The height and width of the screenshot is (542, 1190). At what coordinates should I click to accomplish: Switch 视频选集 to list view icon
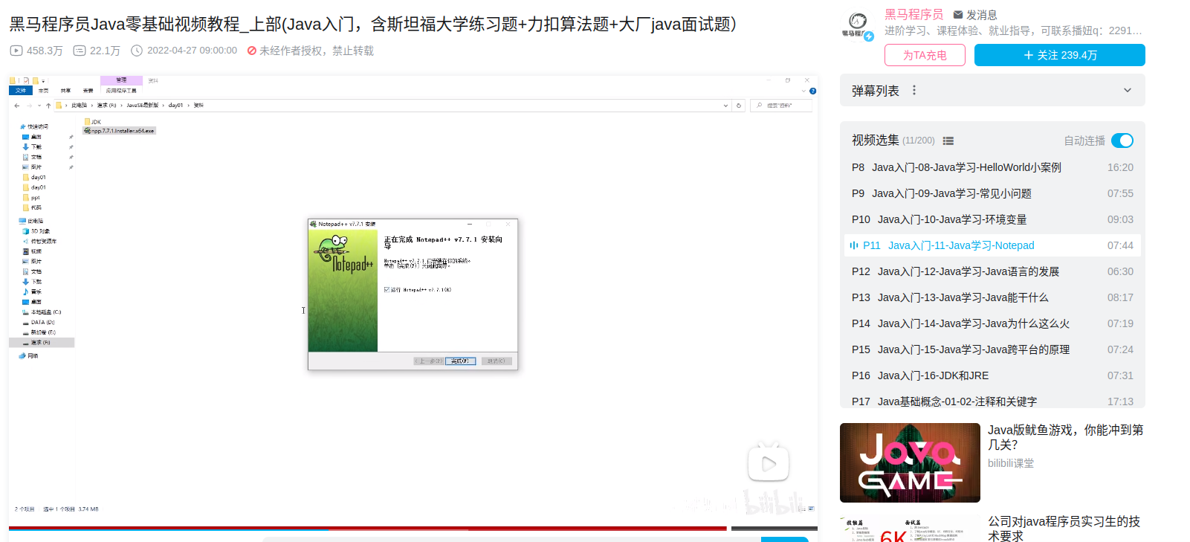(x=948, y=141)
